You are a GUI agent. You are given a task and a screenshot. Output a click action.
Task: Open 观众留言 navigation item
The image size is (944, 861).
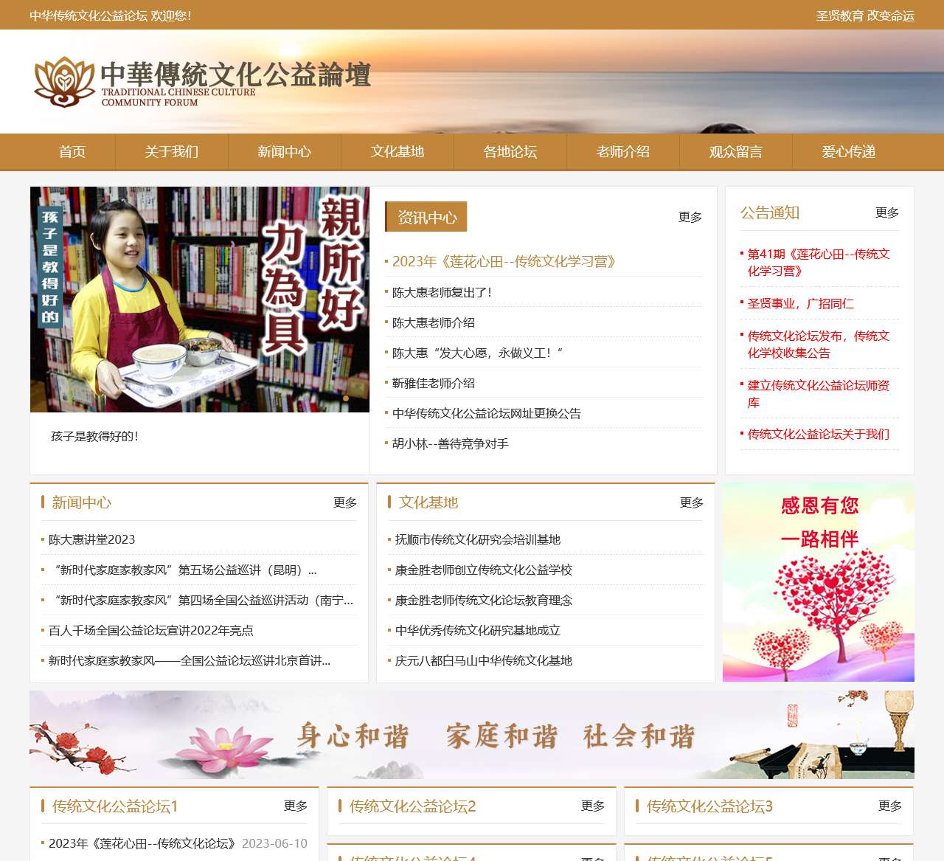pyautogui.click(x=735, y=152)
